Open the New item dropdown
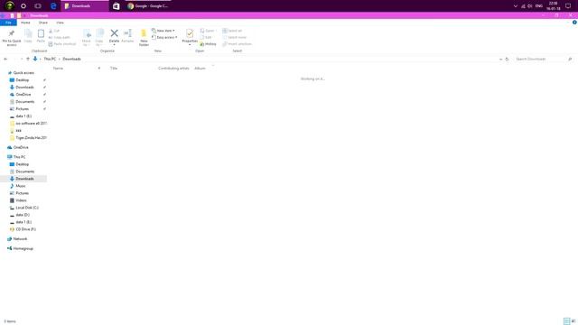 click(x=163, y=31)
